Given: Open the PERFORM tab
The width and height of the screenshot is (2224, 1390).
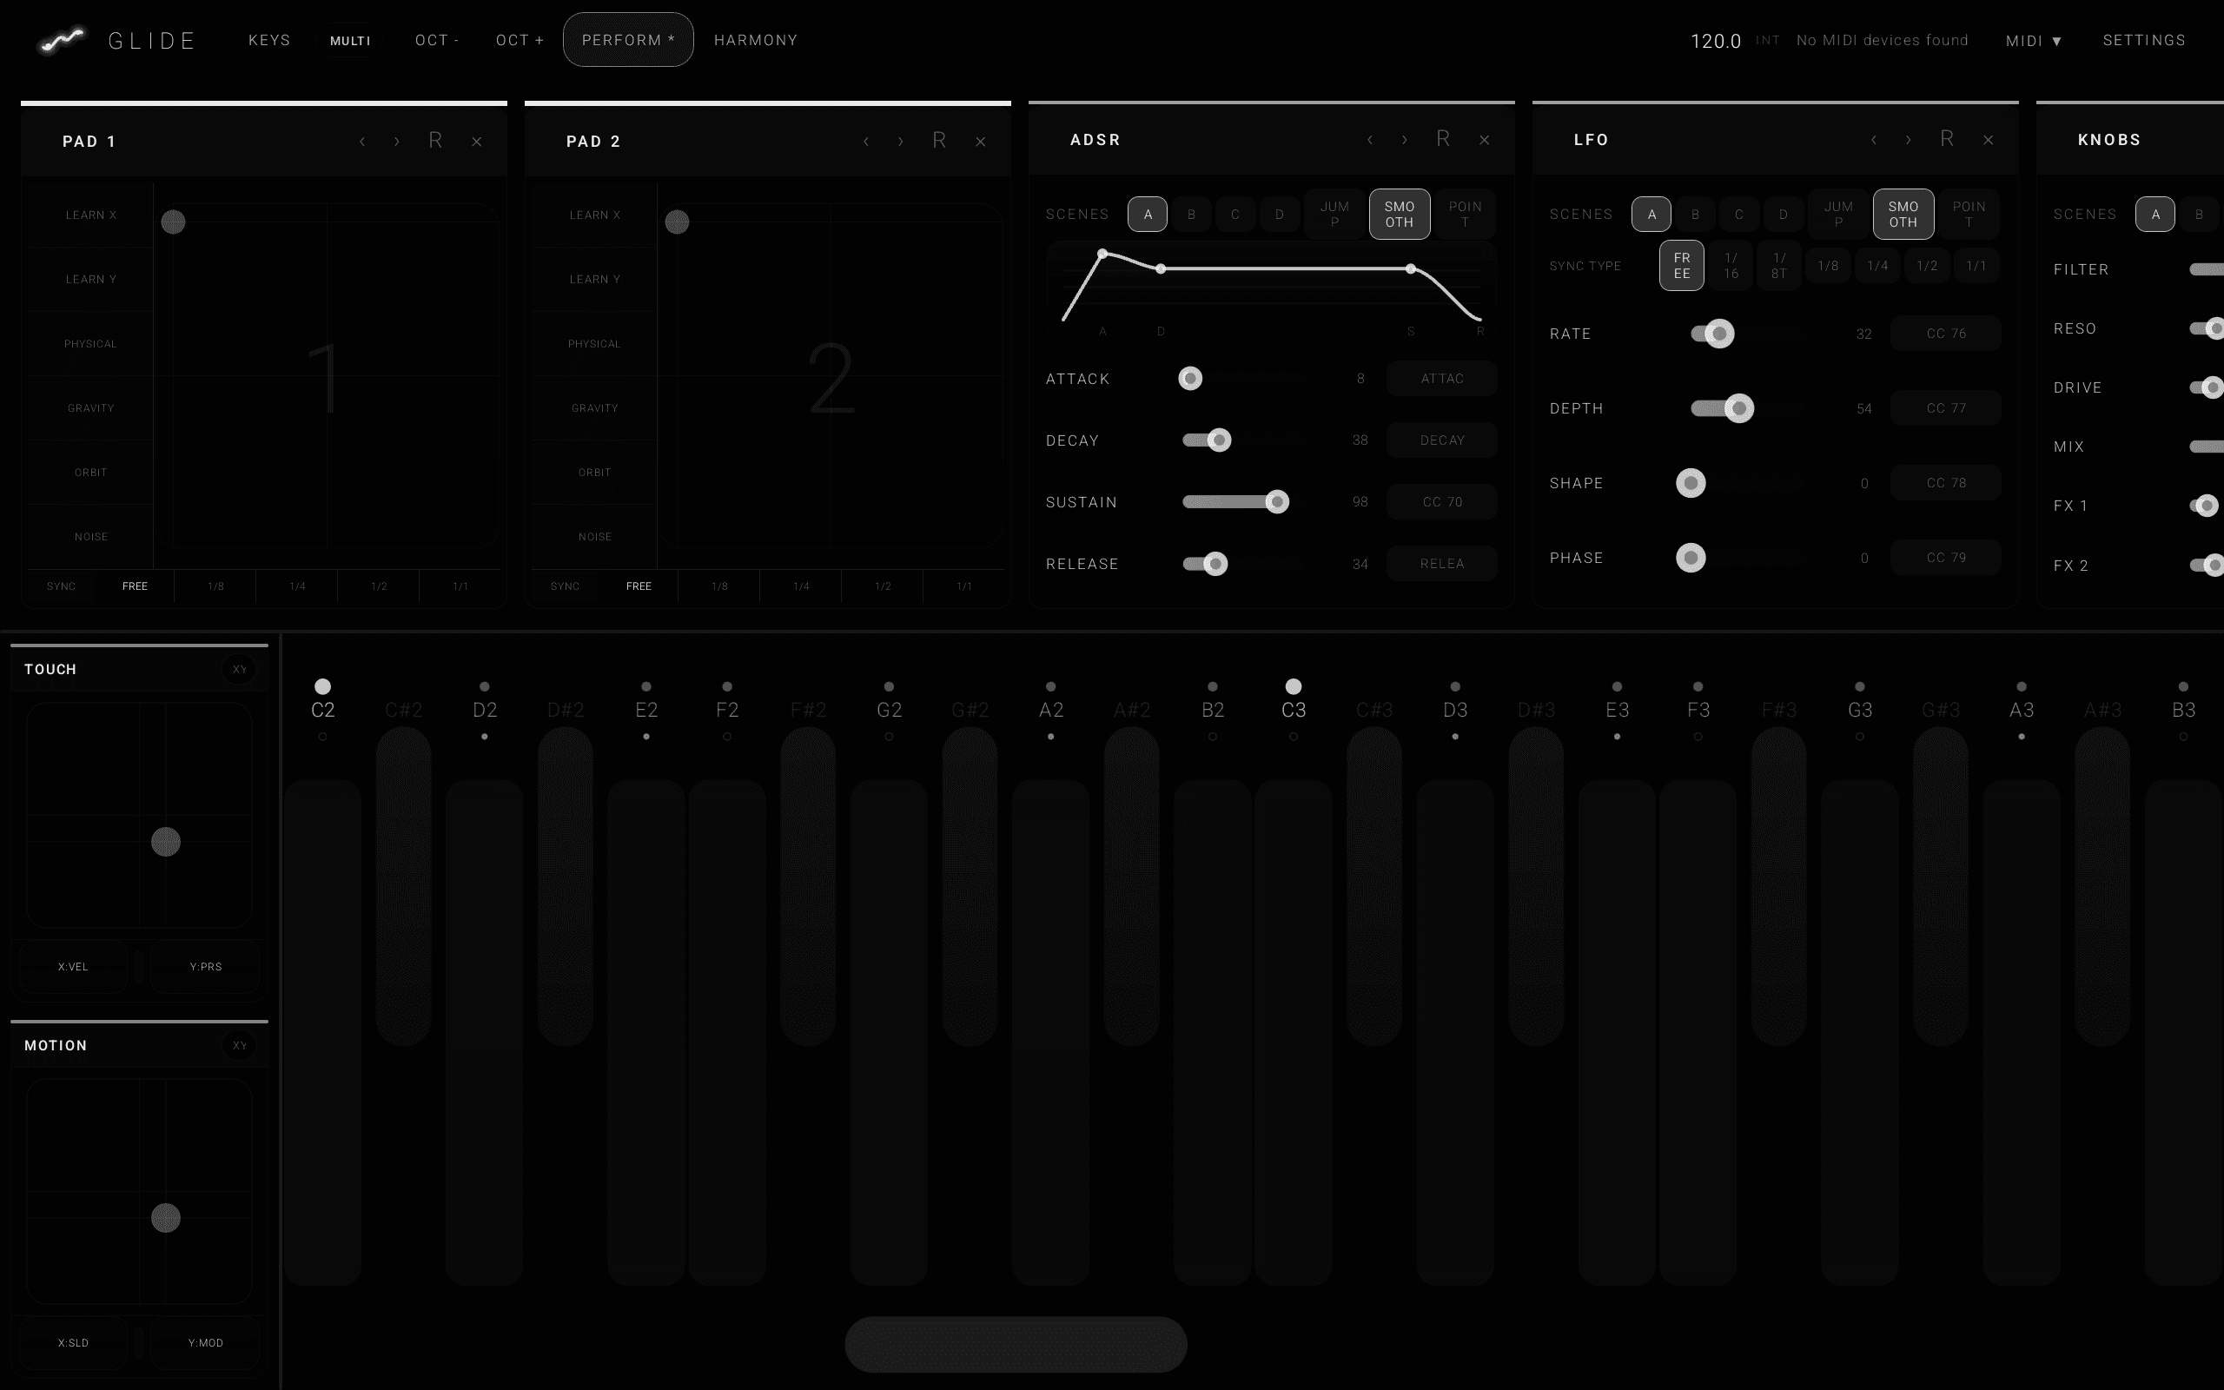Looking at the screenshot, I should pyautogui.click(x=628, y=40).
